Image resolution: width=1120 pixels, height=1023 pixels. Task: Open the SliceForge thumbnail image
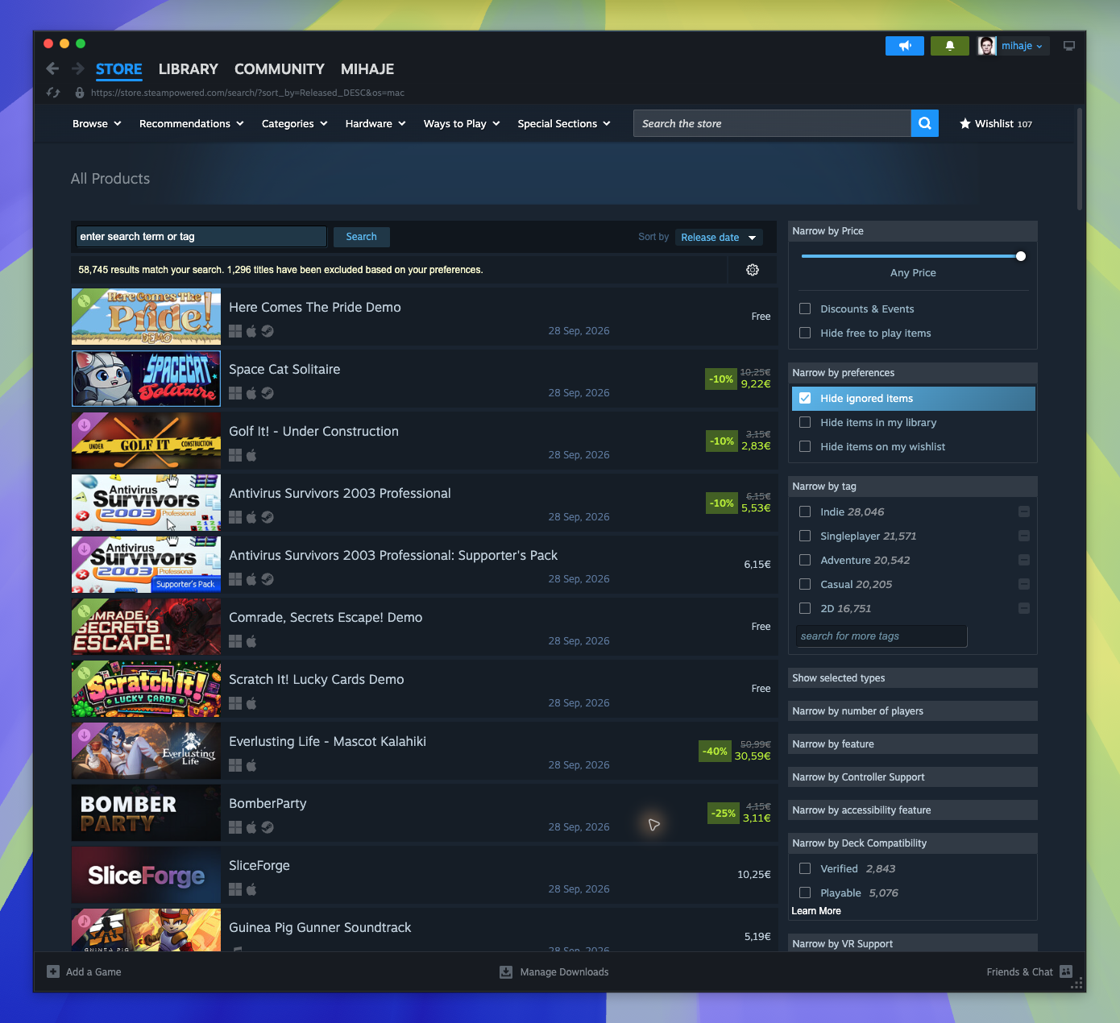[146, 875]
